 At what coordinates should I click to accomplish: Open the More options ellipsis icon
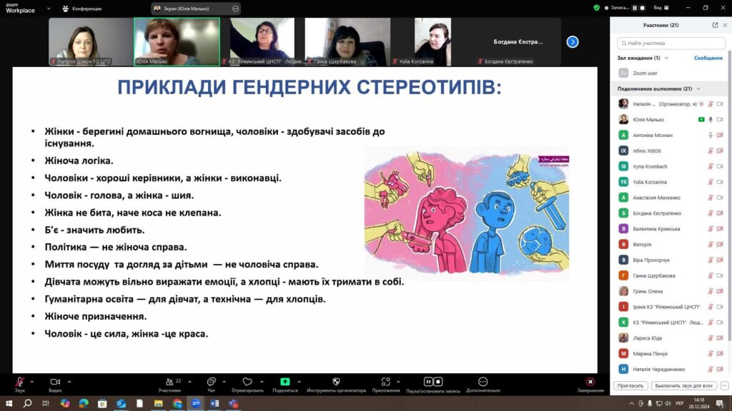pos(483,382)
